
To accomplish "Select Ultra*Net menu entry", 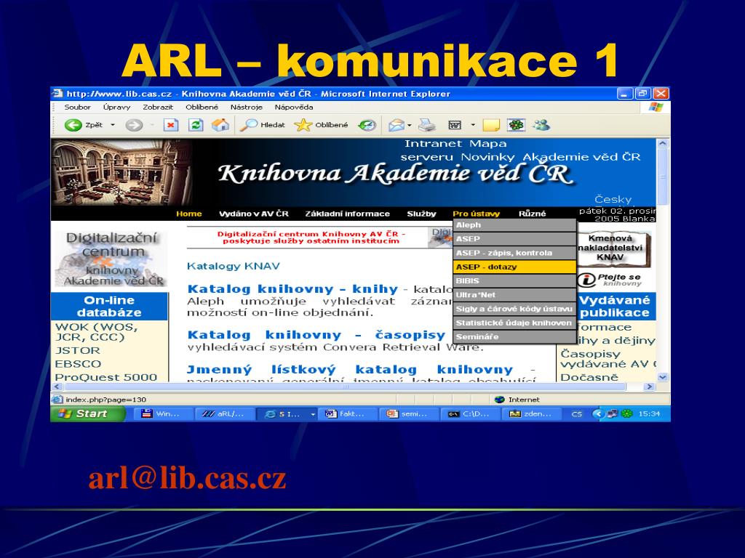I will [515, 295].
